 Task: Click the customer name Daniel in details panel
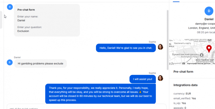click(x=209, y=19)
